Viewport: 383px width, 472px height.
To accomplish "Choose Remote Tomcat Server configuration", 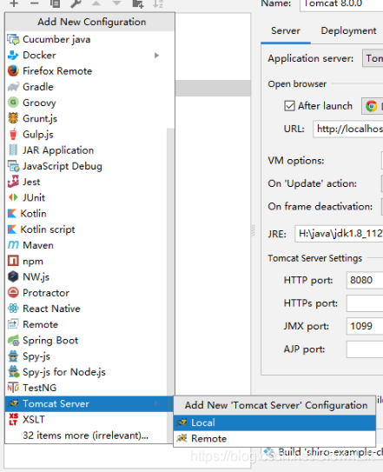I will (x=274, y=439).
